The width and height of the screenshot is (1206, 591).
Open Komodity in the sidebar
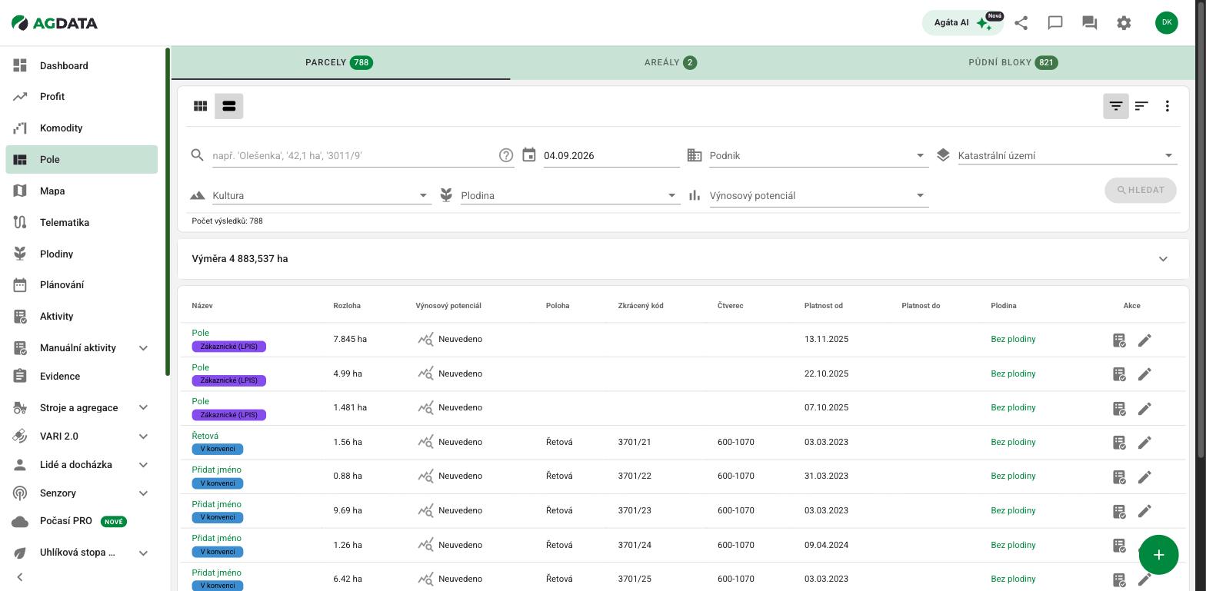(x=82, y=128)
